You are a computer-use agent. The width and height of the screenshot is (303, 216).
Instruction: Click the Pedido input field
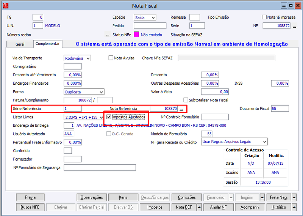tap(150, 26)
